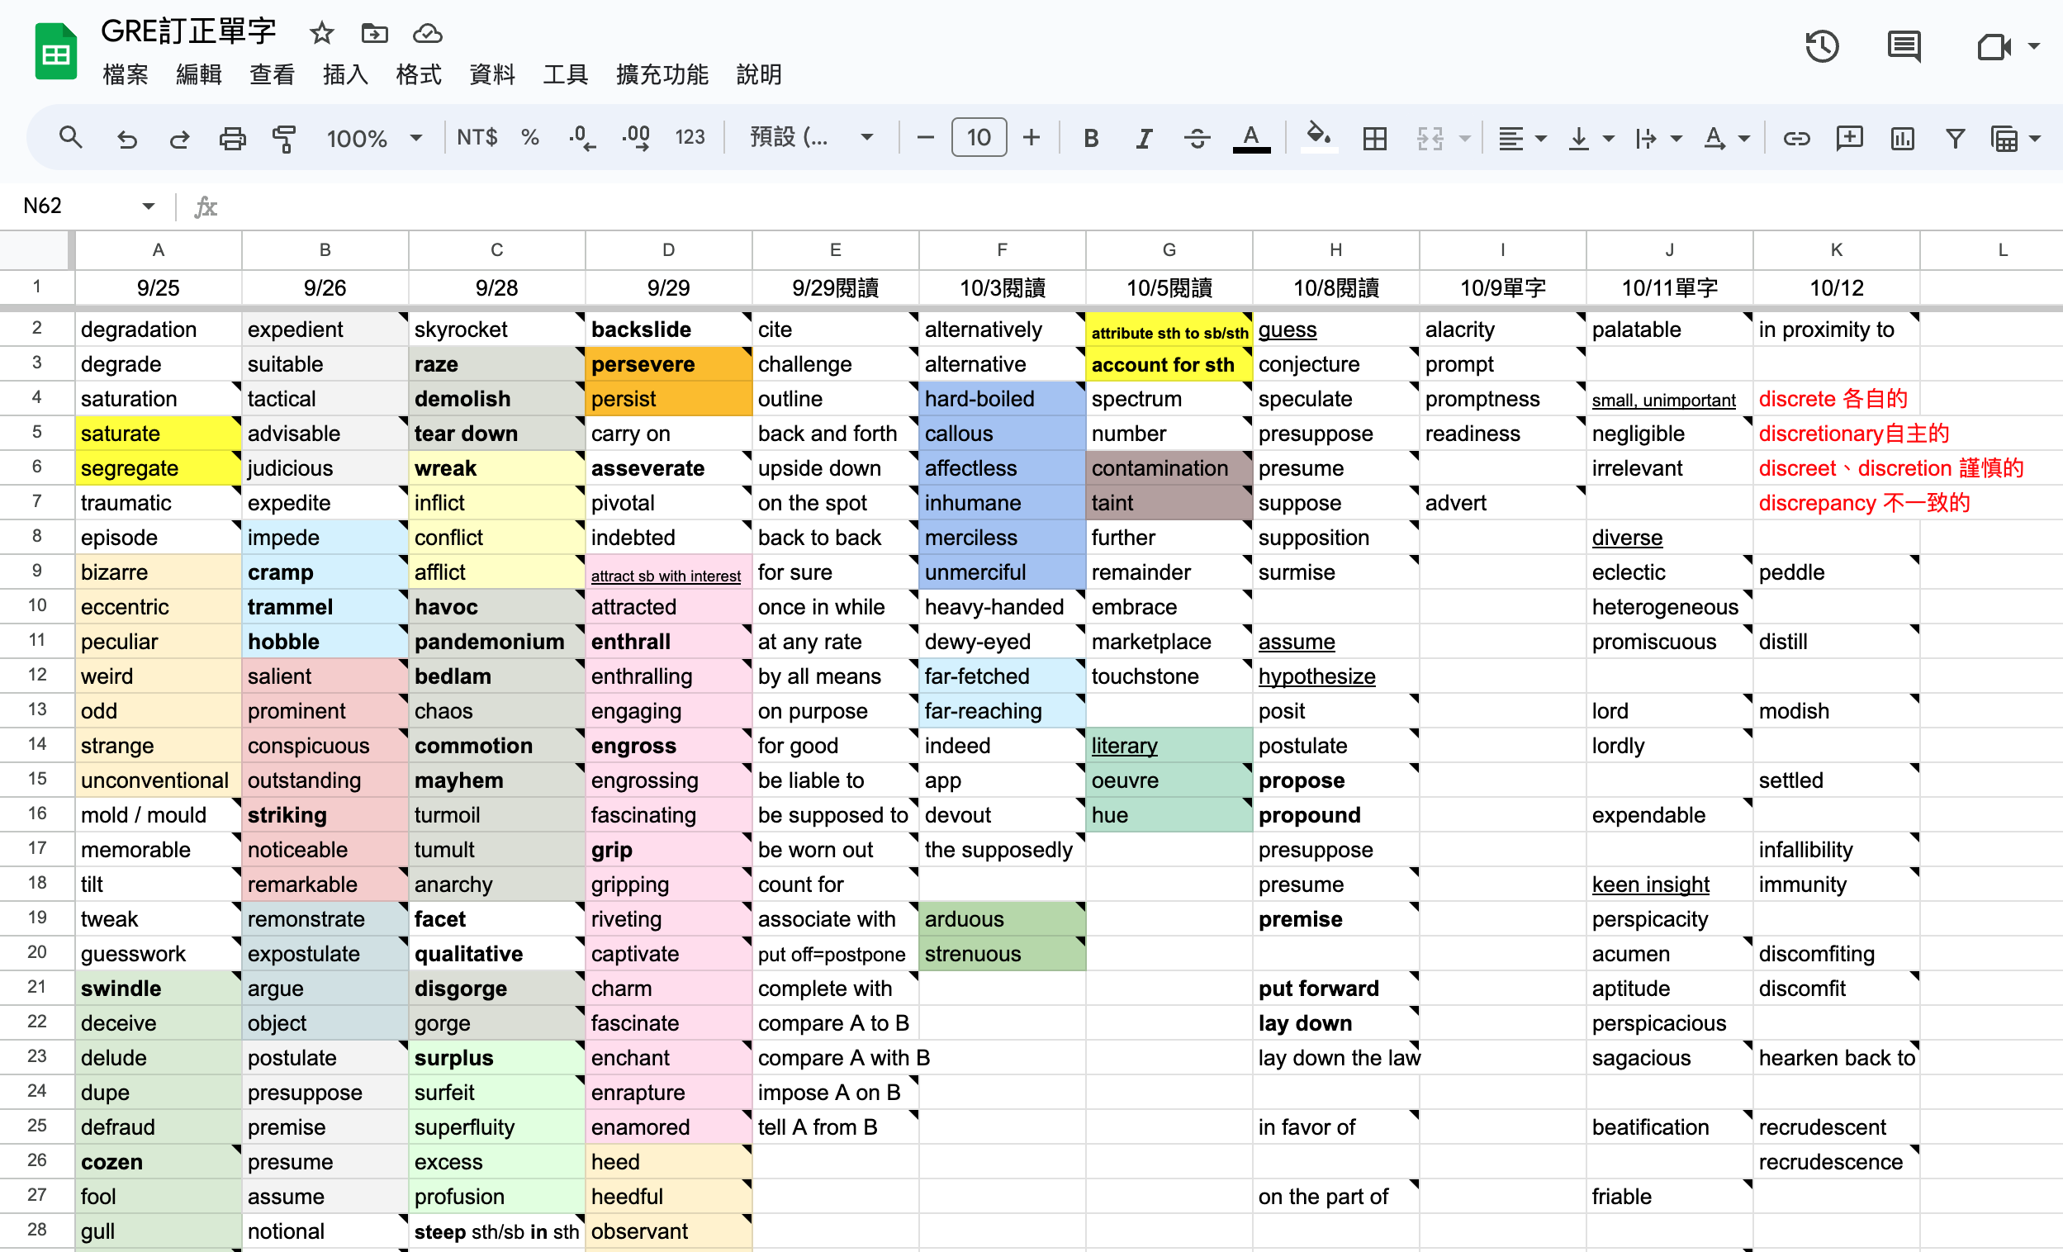This screenshot has height=1252, width=2063.
Task: Open the table view options icon
Action: [x=2004, y=138]
